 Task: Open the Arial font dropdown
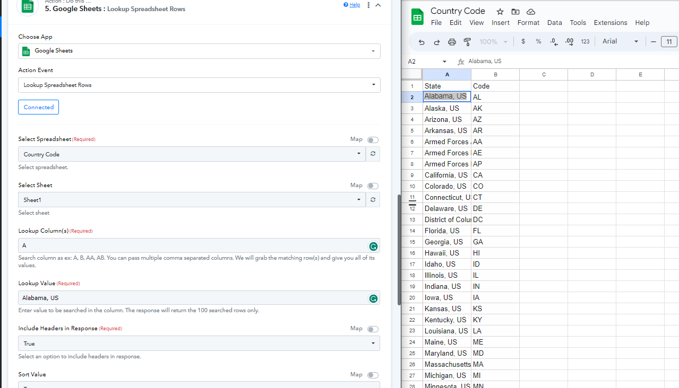620,41
